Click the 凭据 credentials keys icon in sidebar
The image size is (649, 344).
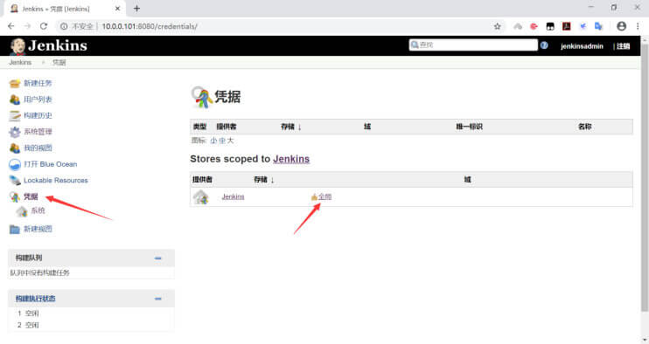pos(15,197)
